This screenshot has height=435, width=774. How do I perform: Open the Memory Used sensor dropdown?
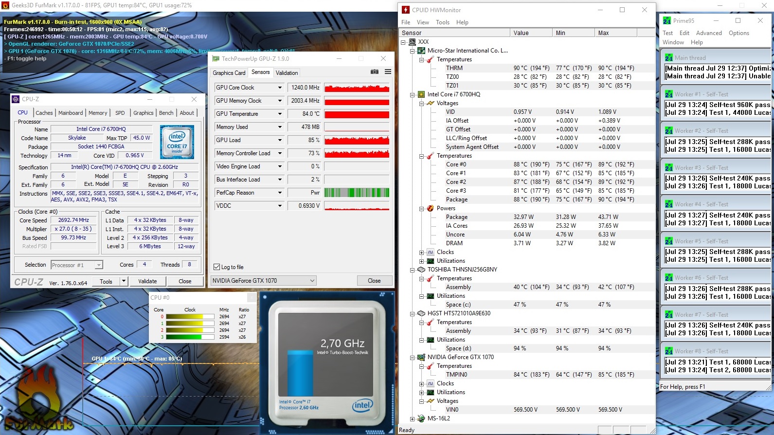[x=280, y=127]
